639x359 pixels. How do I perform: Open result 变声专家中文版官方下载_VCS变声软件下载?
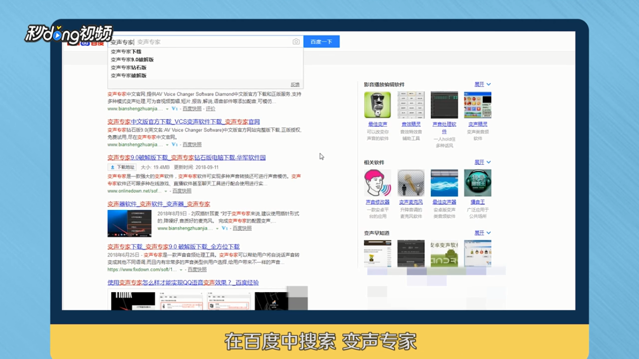tap(183, 122)
